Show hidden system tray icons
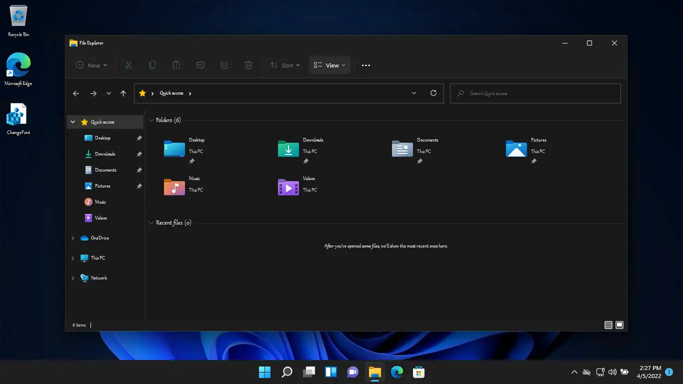Viewport: 683px width, 384px height. [x=574, y=372]
